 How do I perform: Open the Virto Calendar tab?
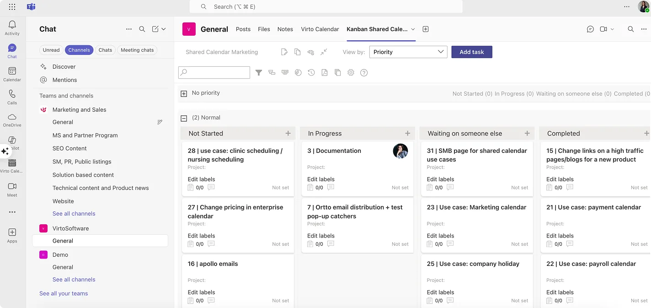(x=320, y=29)
